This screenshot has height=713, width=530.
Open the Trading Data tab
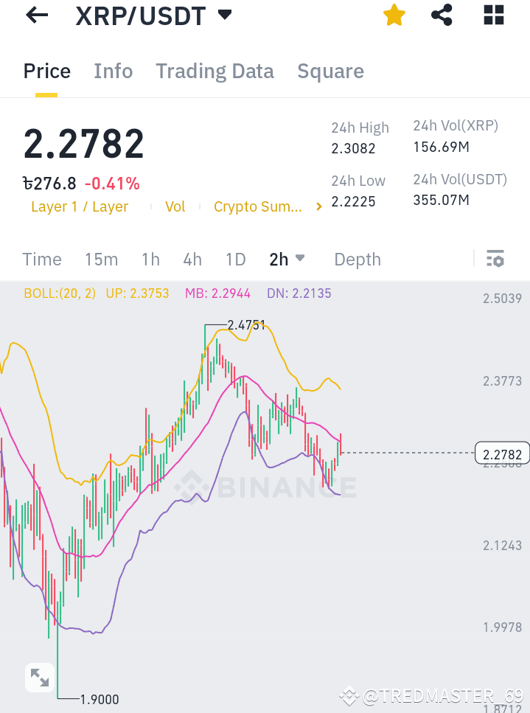click(x=215, y=71)
